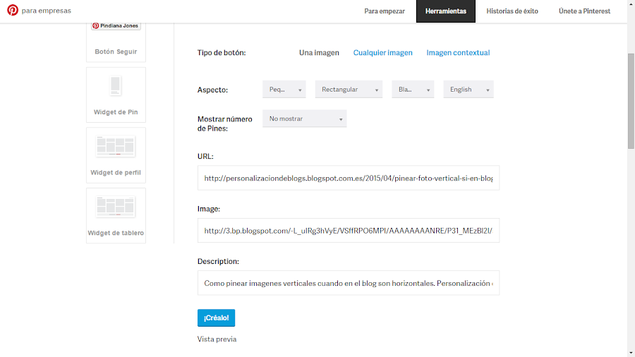Image resolution: width=635 pixels, height=357 pixels.
Task: Go to Historias de éxito
Action: pyautogui.click(x=512, y=11)
